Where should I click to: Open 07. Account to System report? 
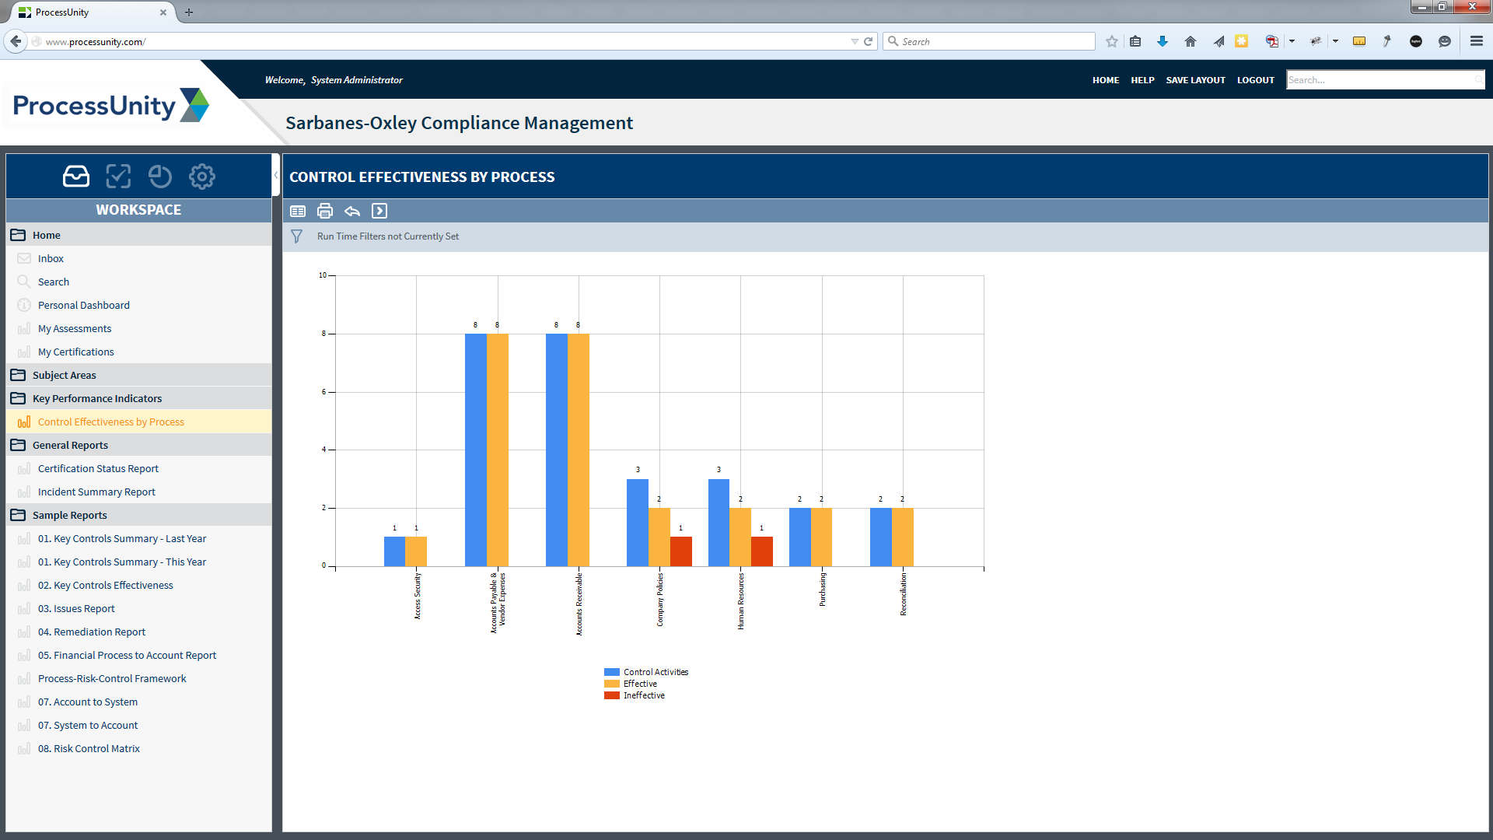[88, 702]
